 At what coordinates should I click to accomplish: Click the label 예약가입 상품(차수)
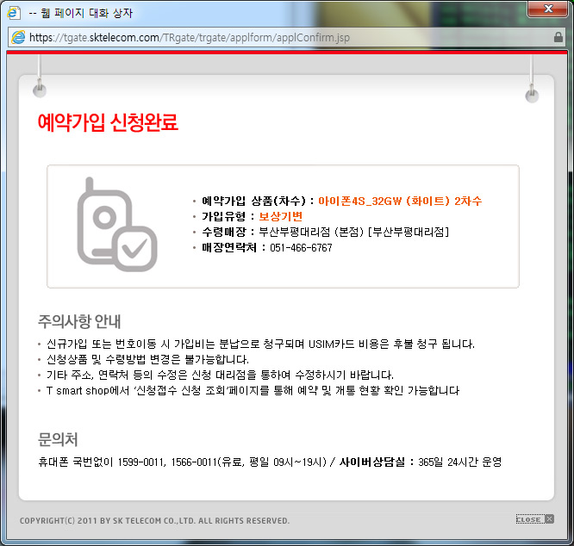(253, 201)
